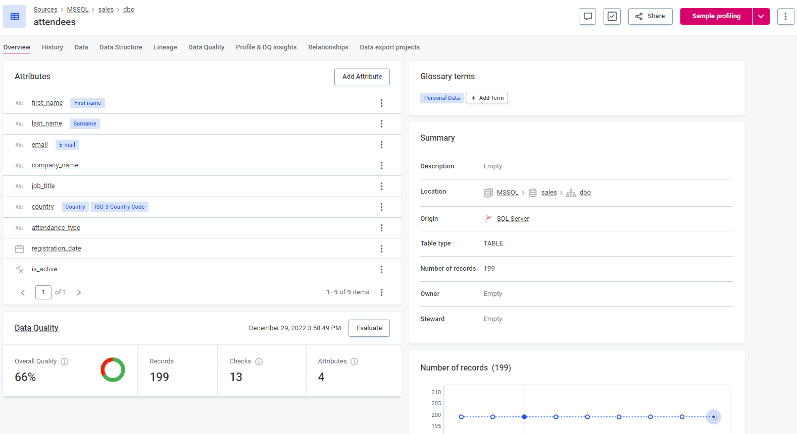Viewport: 797px width, 434px height.
Task: Click the page number input field
Action: (43, 292)
